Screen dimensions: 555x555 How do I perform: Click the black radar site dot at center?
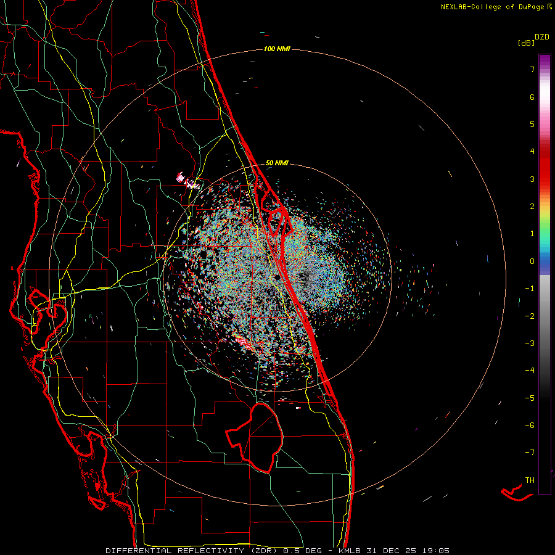278,278
